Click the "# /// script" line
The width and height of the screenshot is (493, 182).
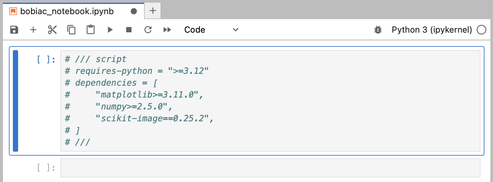coord(96,59)
